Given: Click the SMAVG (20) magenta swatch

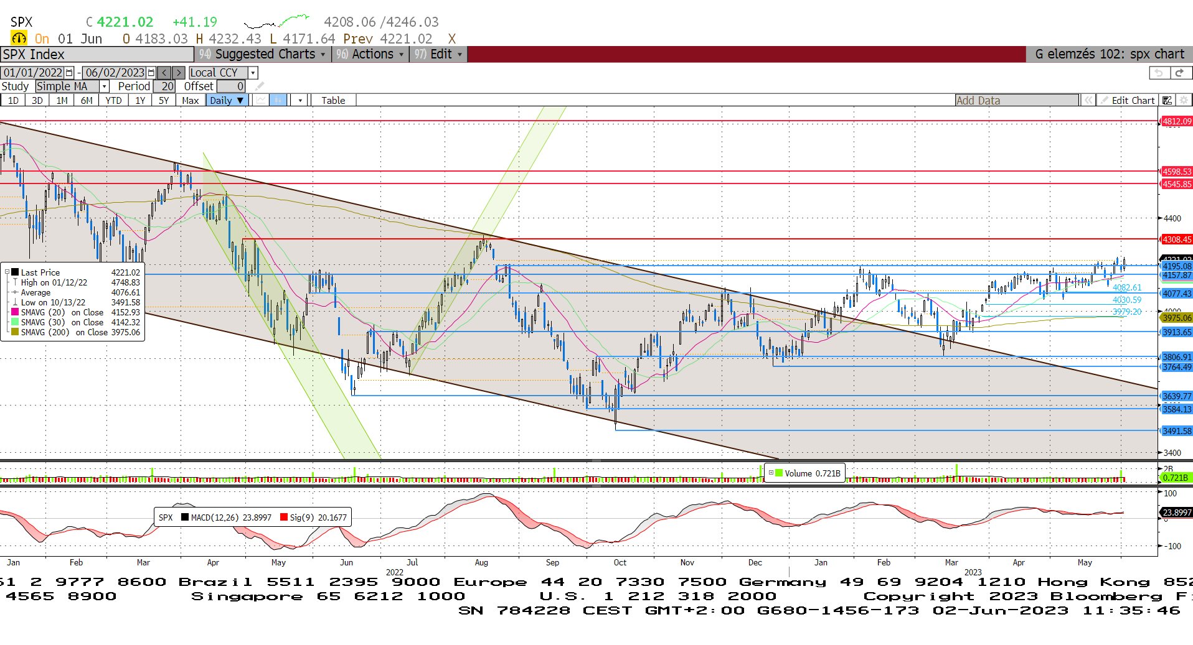Looking at the screenshot, I should click(x=15, y=312).
